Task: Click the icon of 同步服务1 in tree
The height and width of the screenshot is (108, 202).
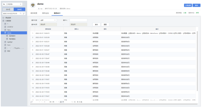Action: (7, 36)
